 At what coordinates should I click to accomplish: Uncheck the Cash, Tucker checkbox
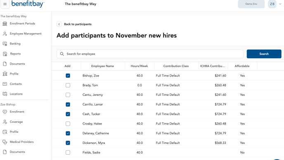pos(68,114)
